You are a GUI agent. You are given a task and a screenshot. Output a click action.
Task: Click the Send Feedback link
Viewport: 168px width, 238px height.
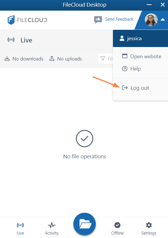point(119,19)
